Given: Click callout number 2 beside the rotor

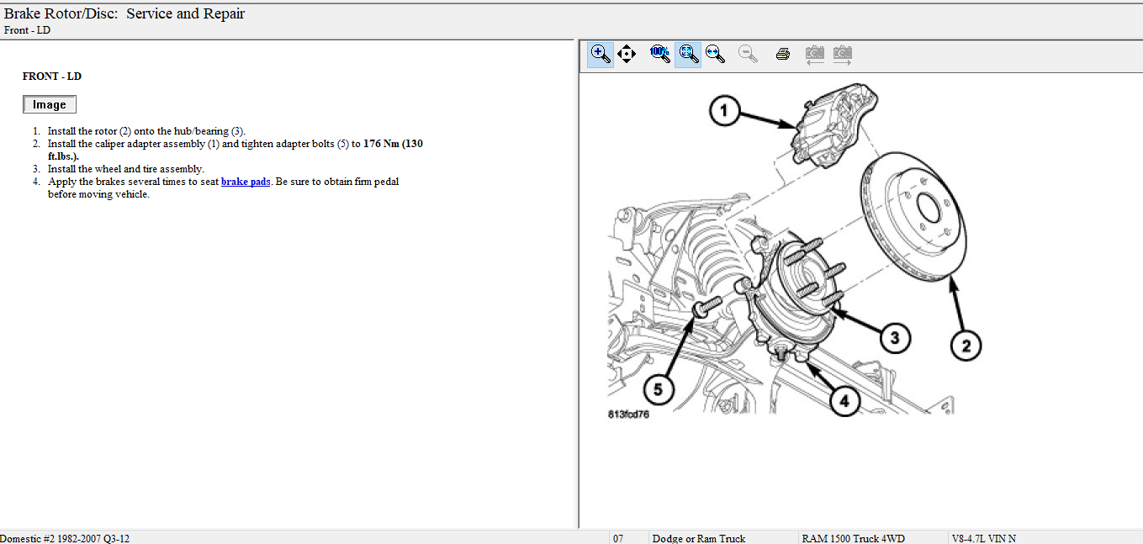Looking at the screenshot, I should click(x=966, y=345).
